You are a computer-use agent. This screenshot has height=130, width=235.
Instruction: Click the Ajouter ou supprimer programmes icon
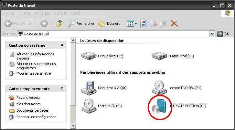(x=12, y=64)
